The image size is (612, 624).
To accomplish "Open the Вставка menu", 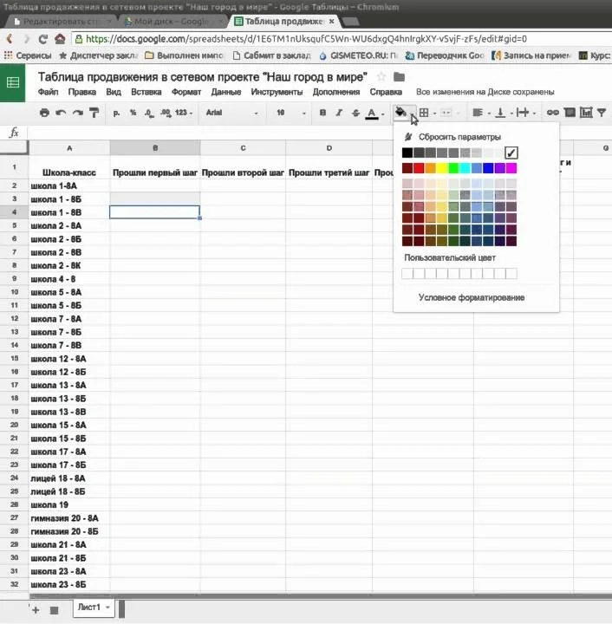I will [146, 92].
